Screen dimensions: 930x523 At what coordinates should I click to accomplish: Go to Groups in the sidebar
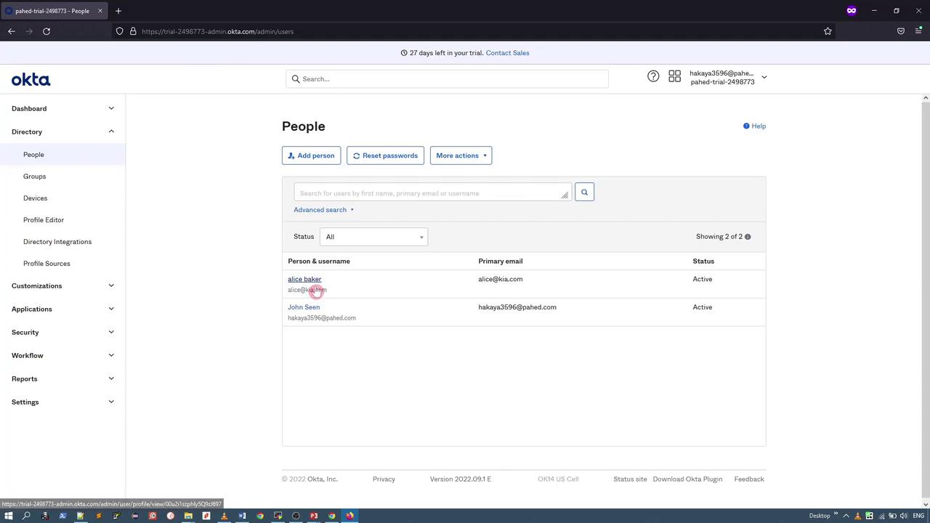coord(34,177)
